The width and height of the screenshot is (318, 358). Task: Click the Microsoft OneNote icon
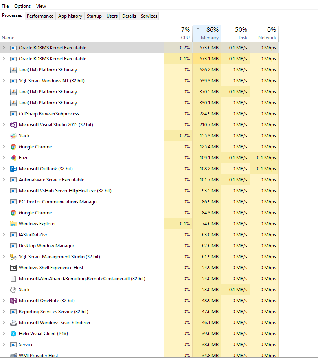point(13,301)
